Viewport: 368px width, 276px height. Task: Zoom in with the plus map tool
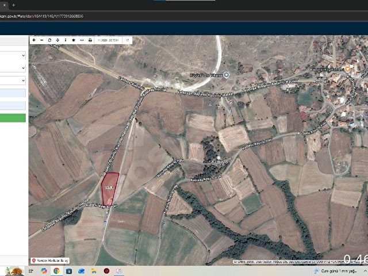tap(34, 40)
